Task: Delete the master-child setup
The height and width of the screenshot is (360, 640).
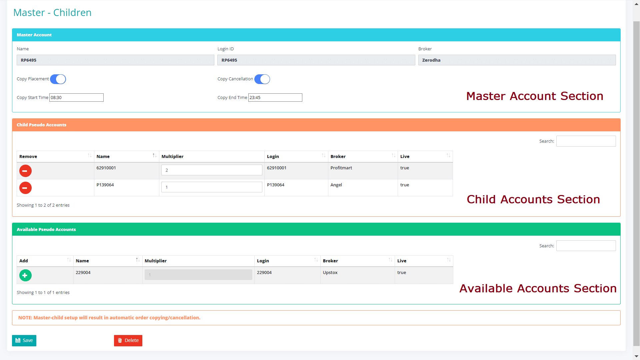Action: 128,340
